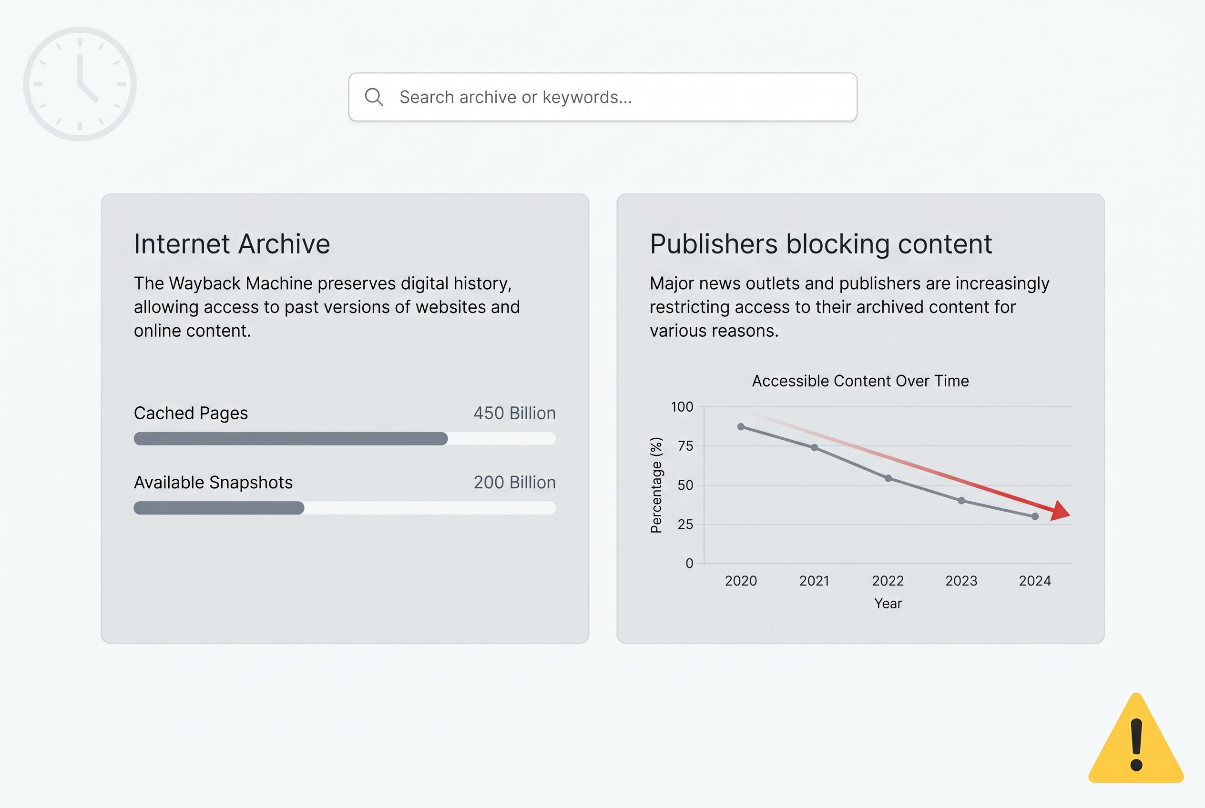Click the Percentage axis label on the chart

(x=656, y=485)
